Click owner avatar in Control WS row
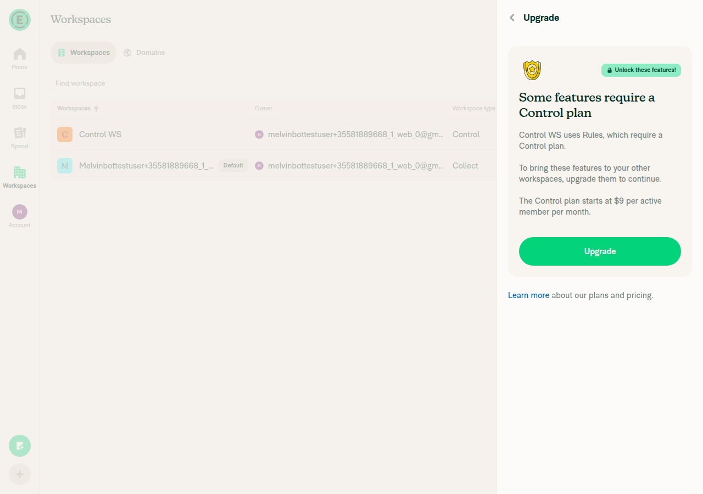703x494 pixels. (259, 134)
